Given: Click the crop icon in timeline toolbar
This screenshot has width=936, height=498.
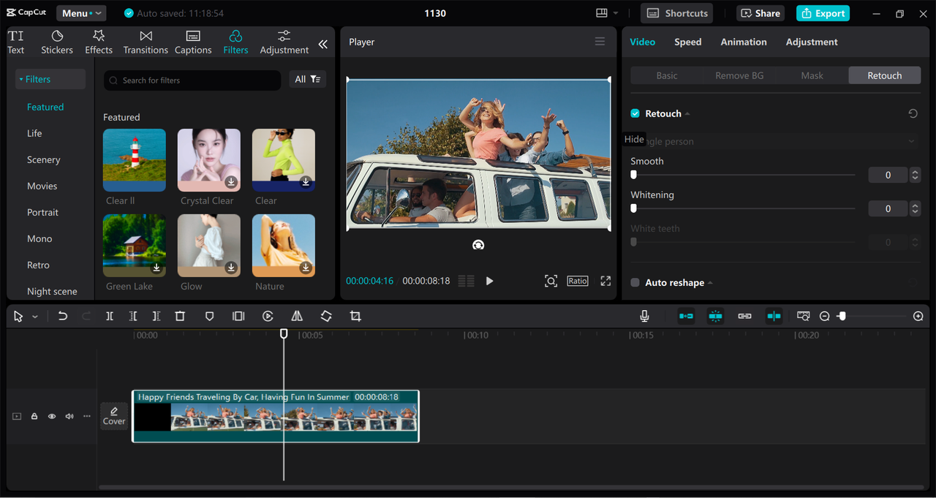Looking at the screenshot, I should (x=355, y=316).
